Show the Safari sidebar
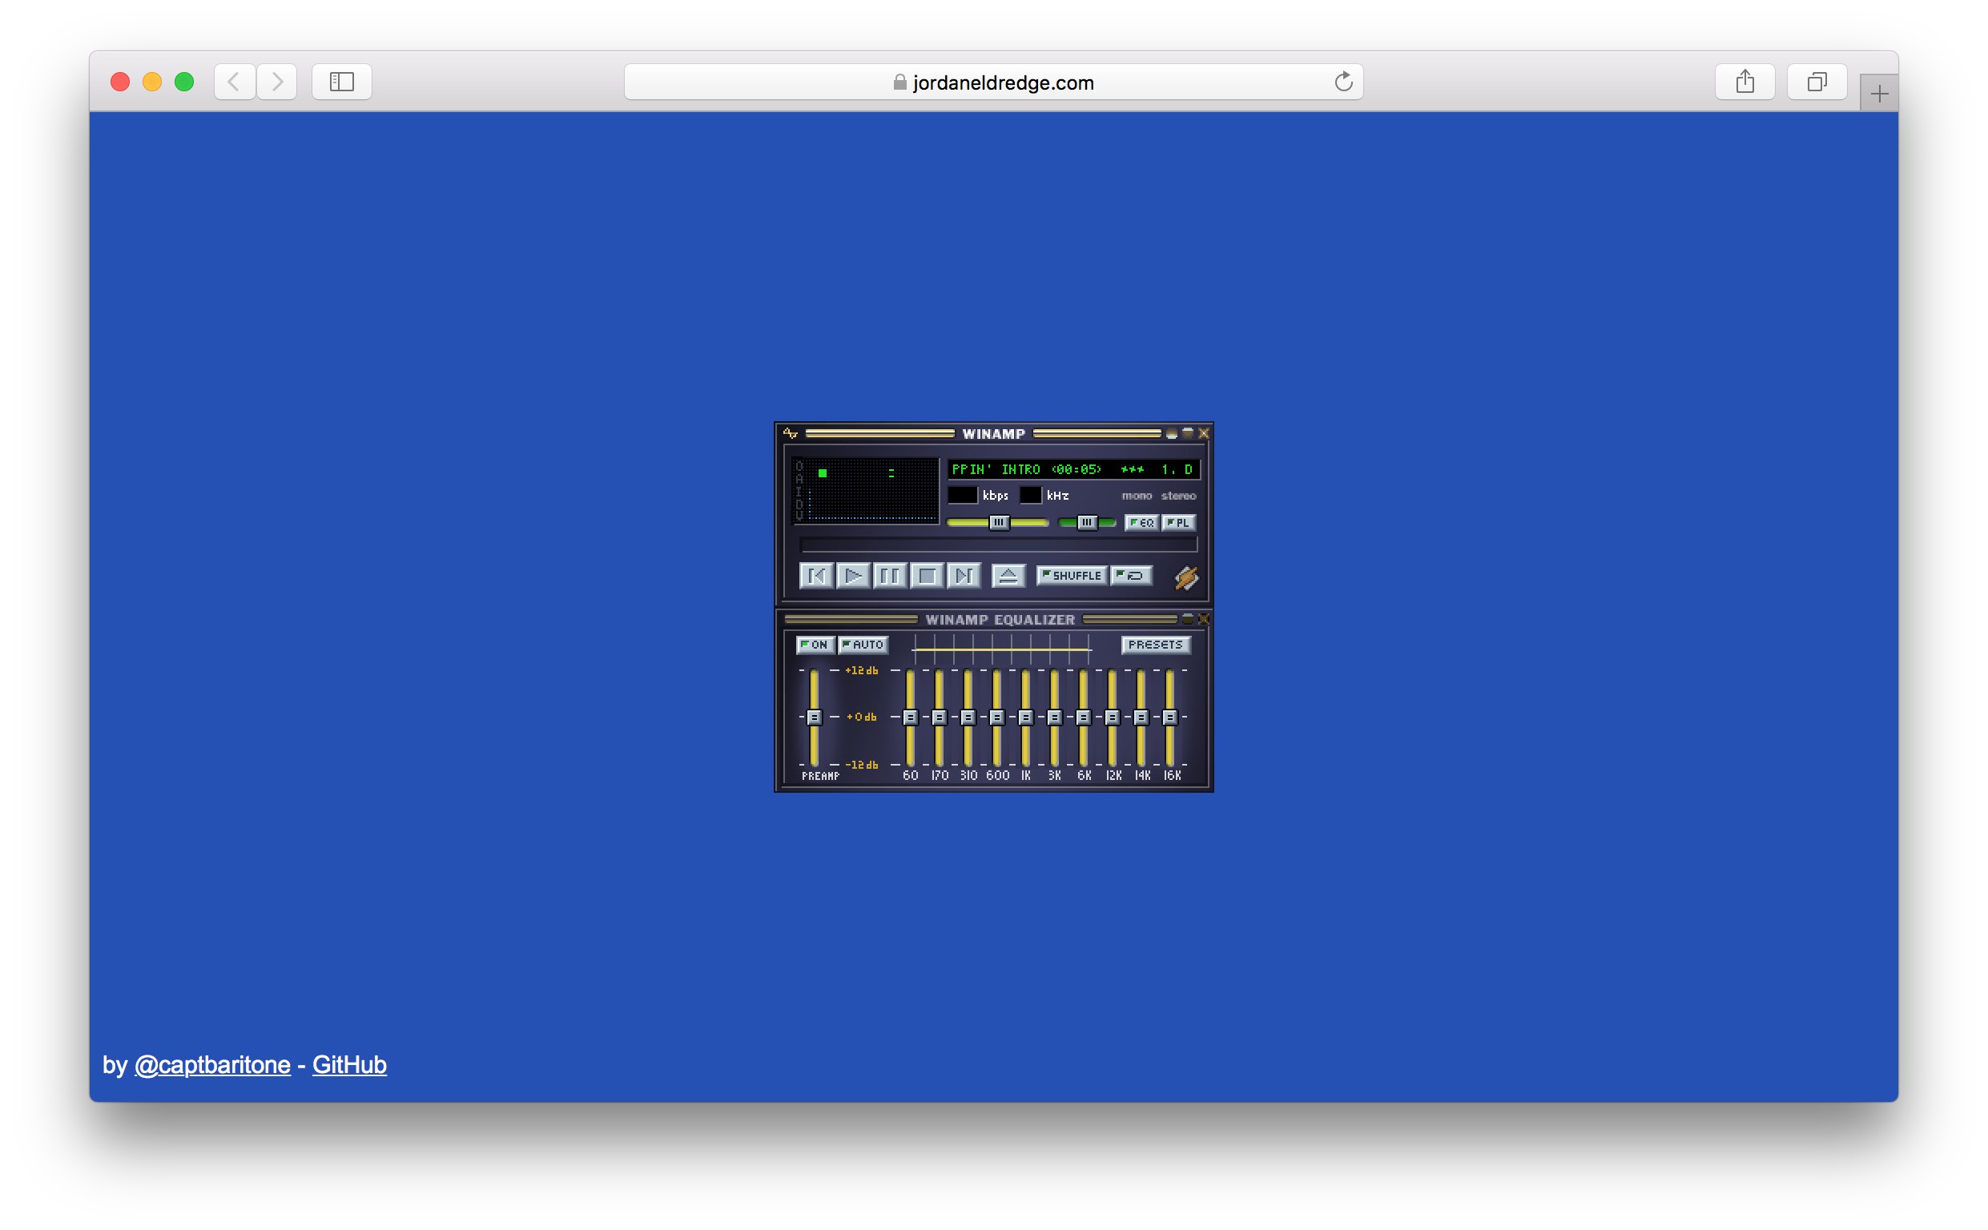This screenshot has width=1988, height=1230. (x=342, y=82)
